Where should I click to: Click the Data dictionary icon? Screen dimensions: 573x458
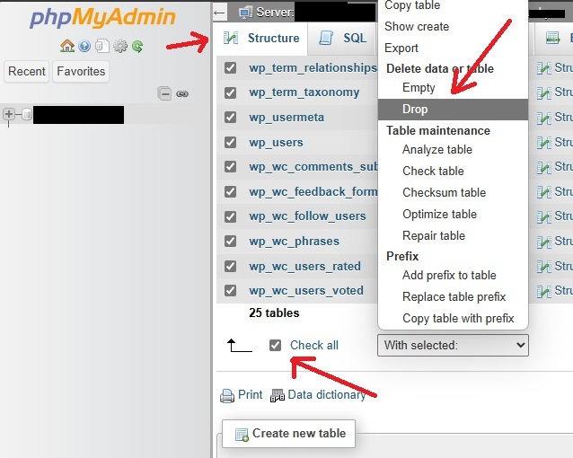pyautogui.click(x=278, y=395)
